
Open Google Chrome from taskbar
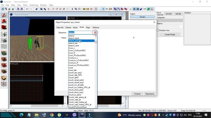click(x=52, y=115)
